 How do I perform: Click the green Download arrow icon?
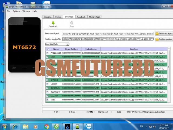coord(53,23)
